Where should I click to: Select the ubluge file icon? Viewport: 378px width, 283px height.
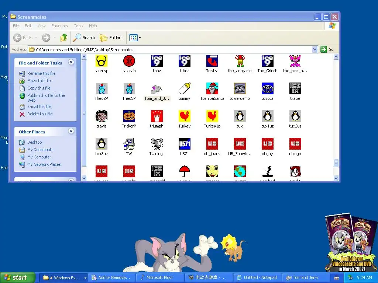295,144
